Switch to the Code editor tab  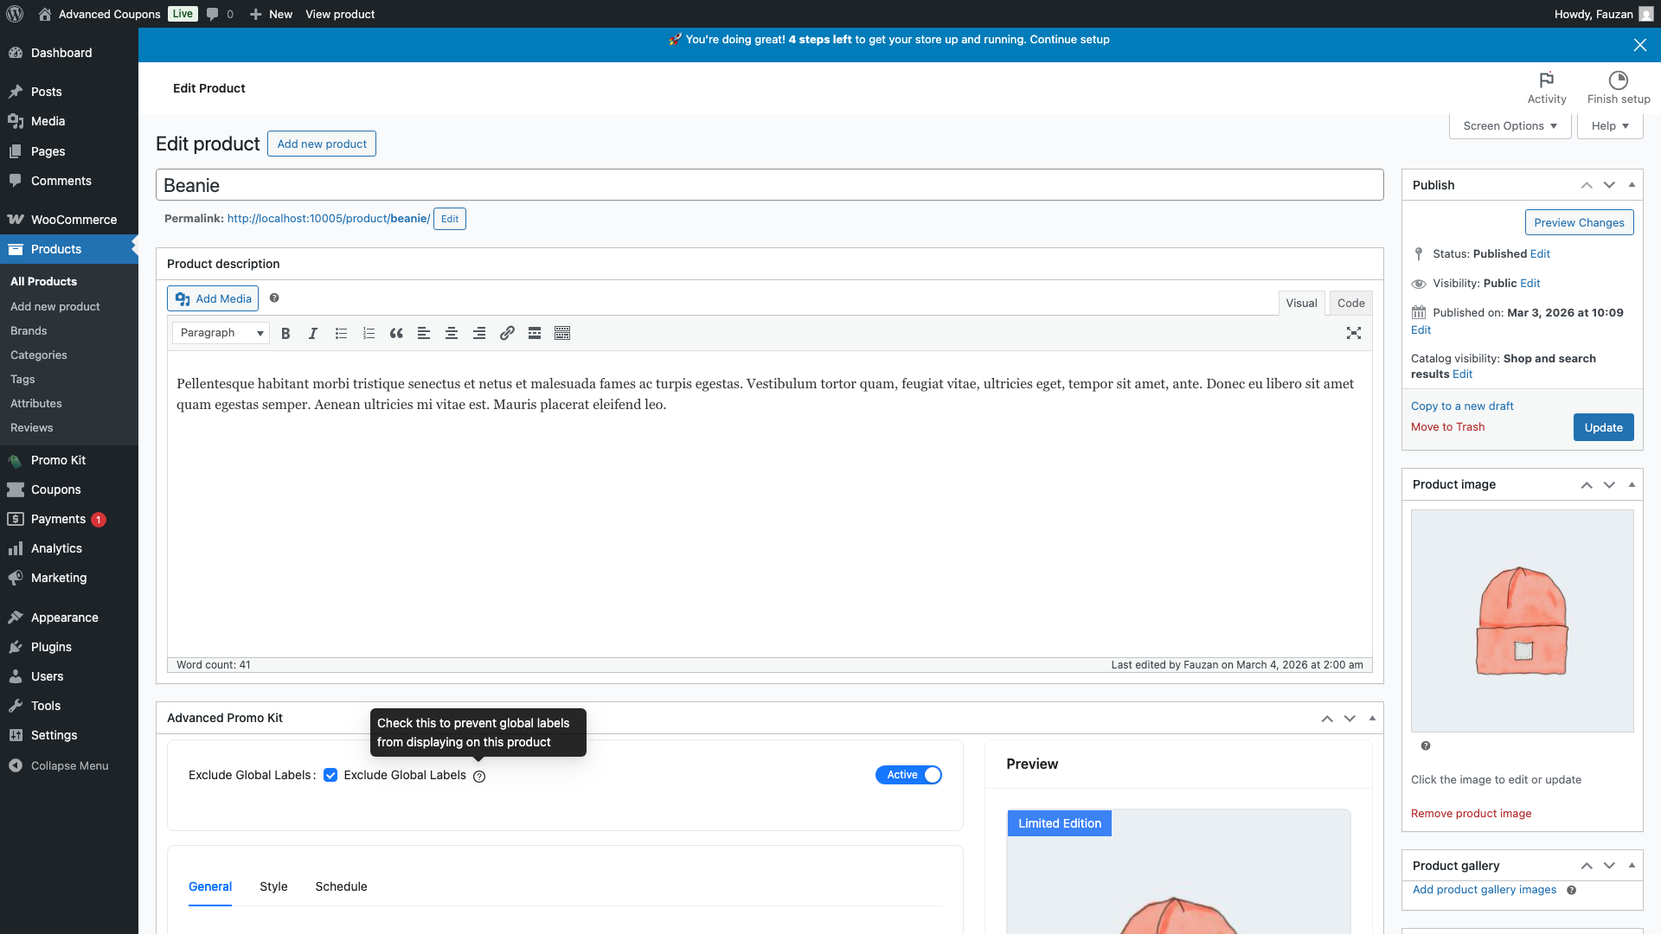click(x=1350, y=303)
